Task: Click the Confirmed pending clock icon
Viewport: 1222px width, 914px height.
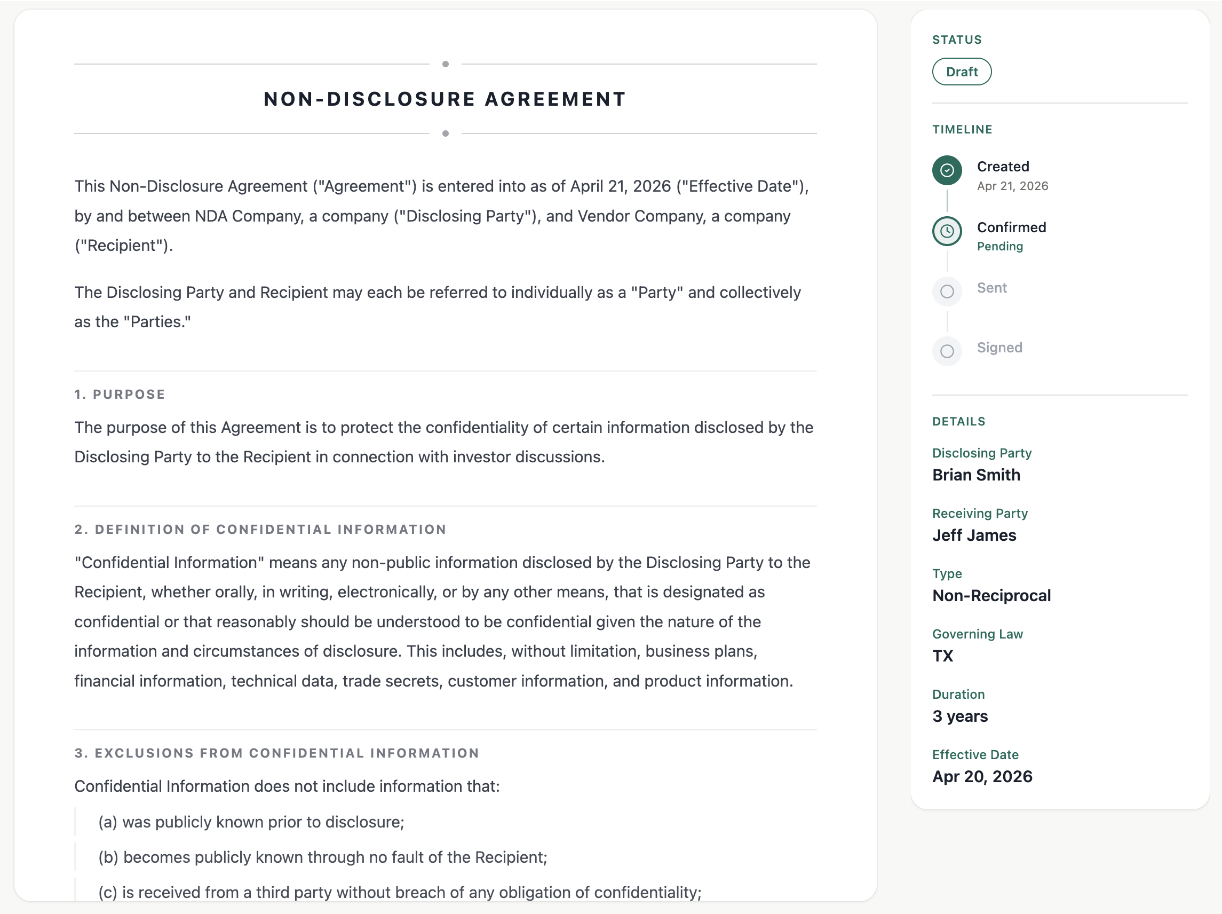Action: pos(947,231)
